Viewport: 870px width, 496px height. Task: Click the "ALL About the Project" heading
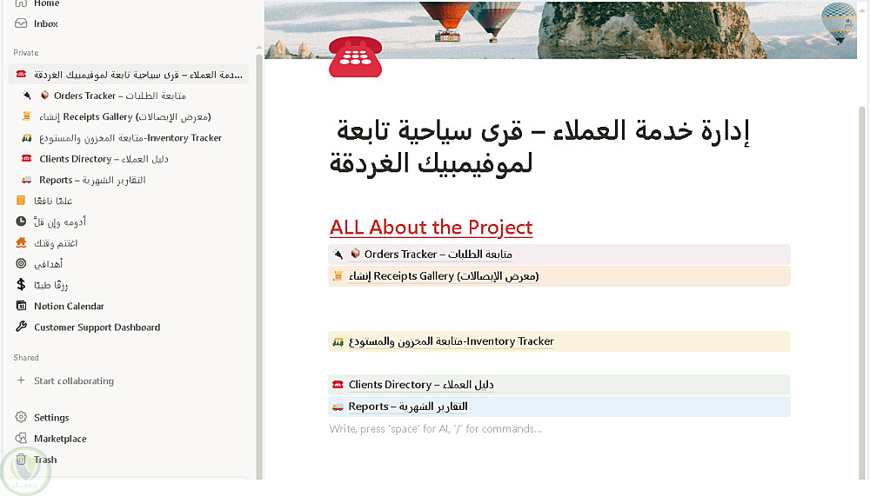point(431,228)
